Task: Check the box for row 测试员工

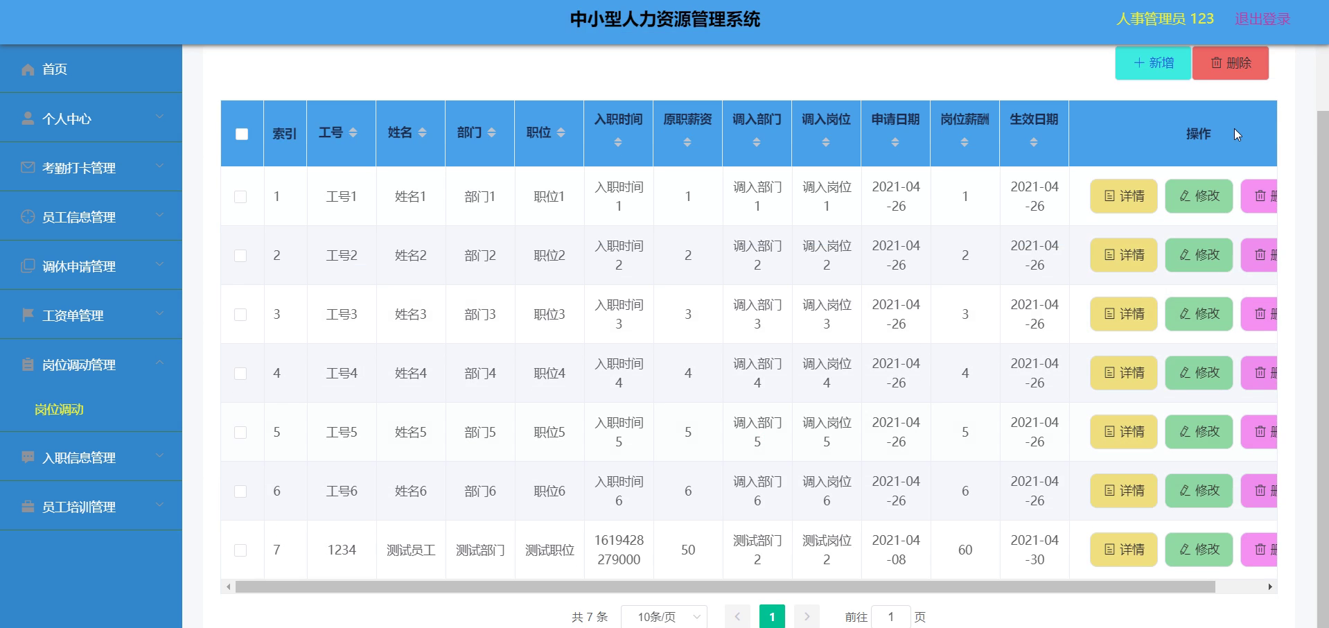Action: tap(240, 550)
